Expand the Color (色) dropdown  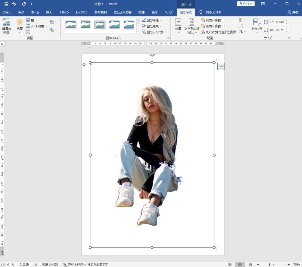[32, 20]
